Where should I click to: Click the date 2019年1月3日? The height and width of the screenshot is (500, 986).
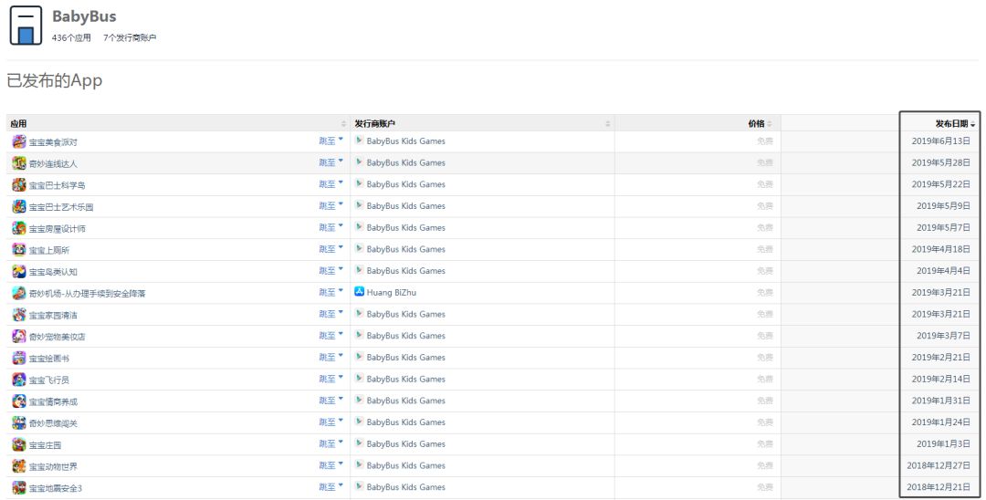pos(943,443)
